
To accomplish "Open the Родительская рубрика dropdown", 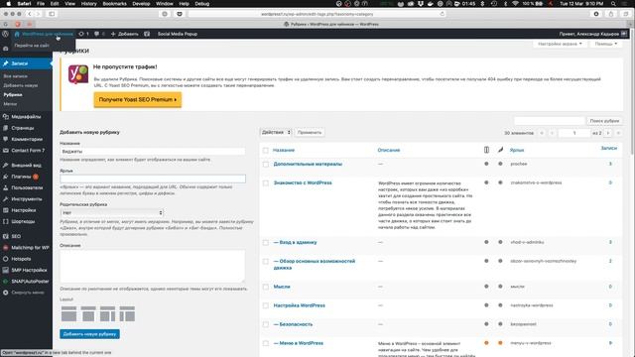I will pyautogui.click(x=112, y=212).
